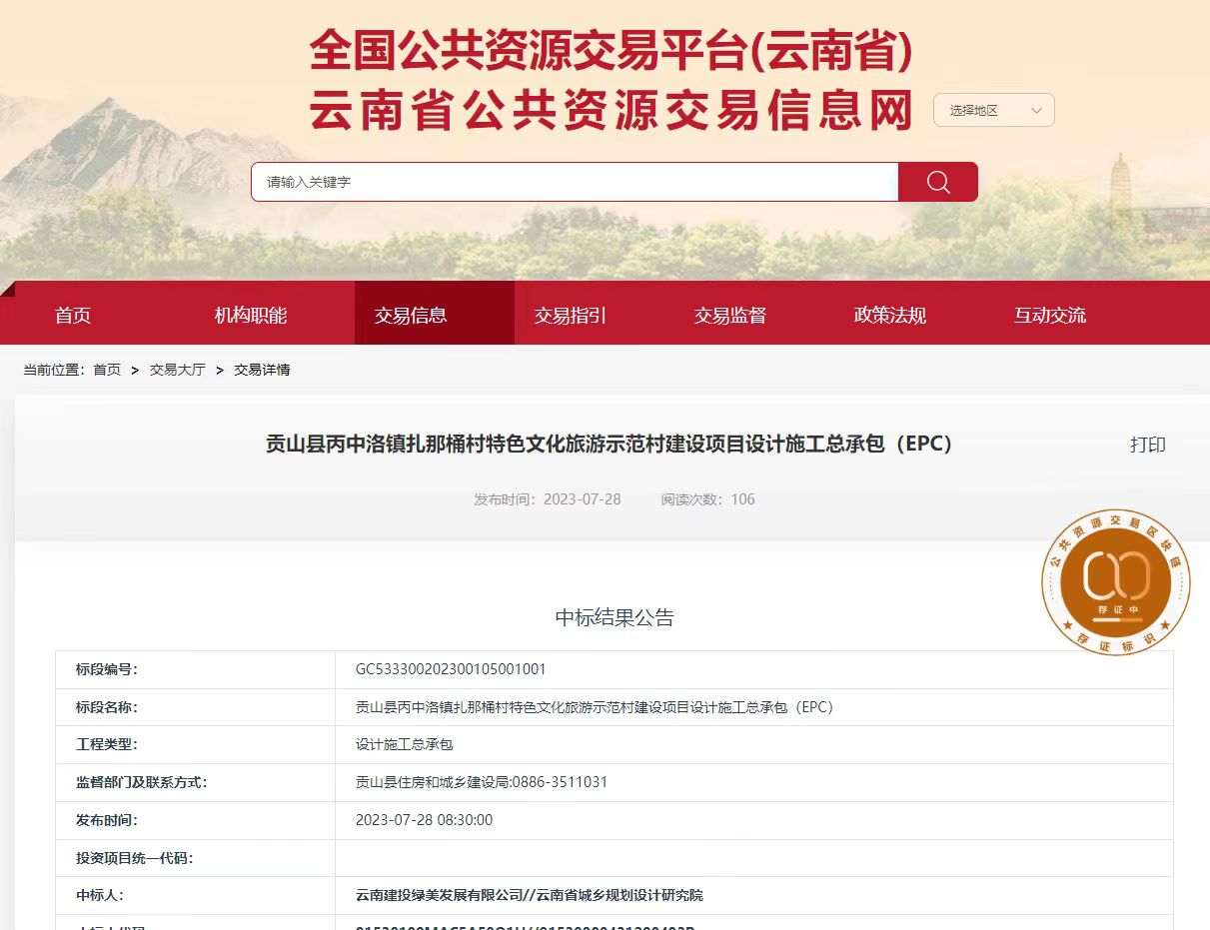Click the magnifier search icon button
This screenshot has width=1210, height=930.
(937, 182)
